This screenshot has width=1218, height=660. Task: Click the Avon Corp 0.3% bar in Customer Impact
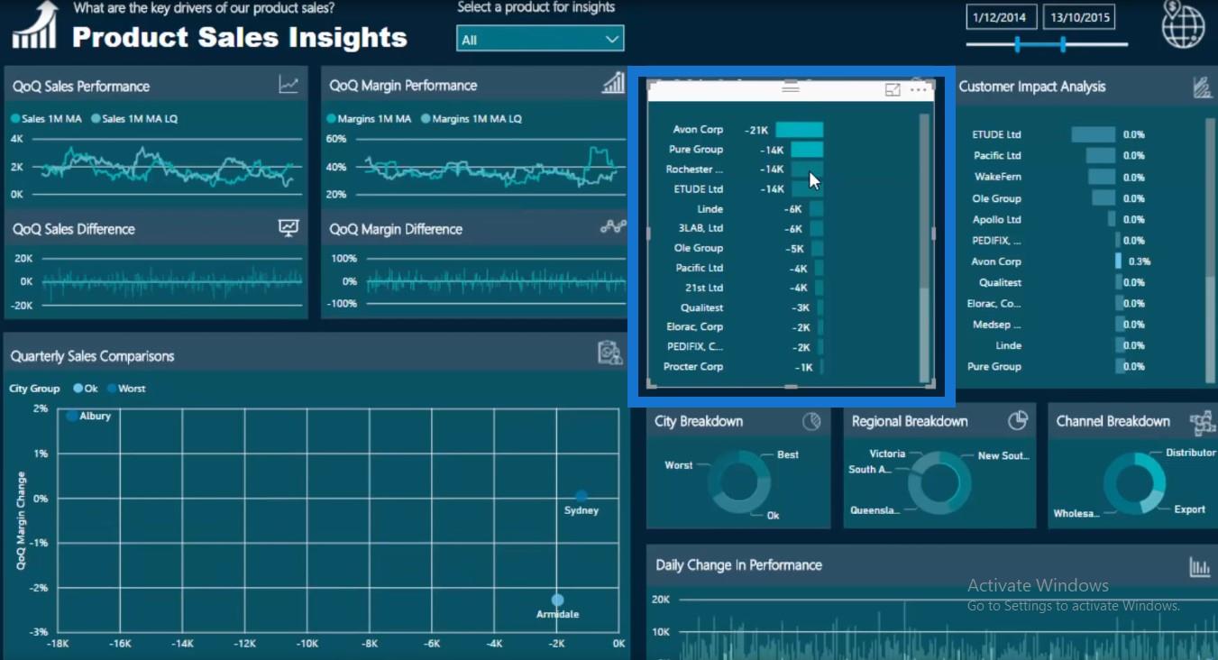click(1118, 261)
